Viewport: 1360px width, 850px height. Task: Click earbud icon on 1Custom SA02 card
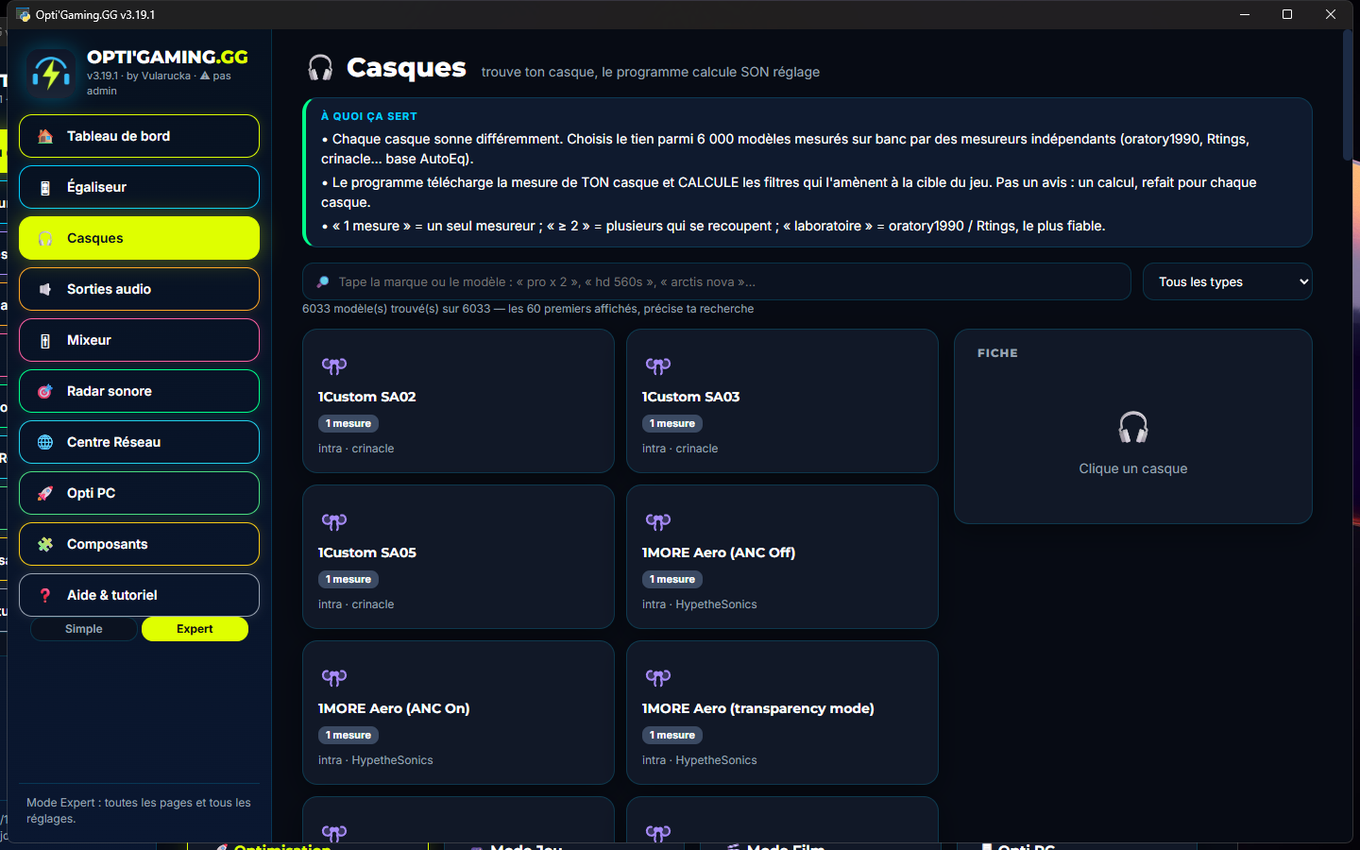click(x=334, y=365)
